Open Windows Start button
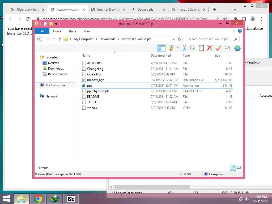272x204 pixels. [x=6, y=199]
